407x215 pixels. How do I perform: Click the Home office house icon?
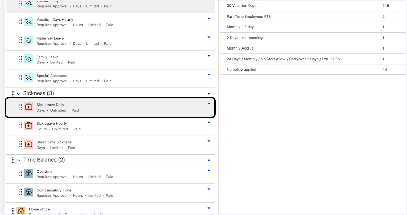click(21, 211)
